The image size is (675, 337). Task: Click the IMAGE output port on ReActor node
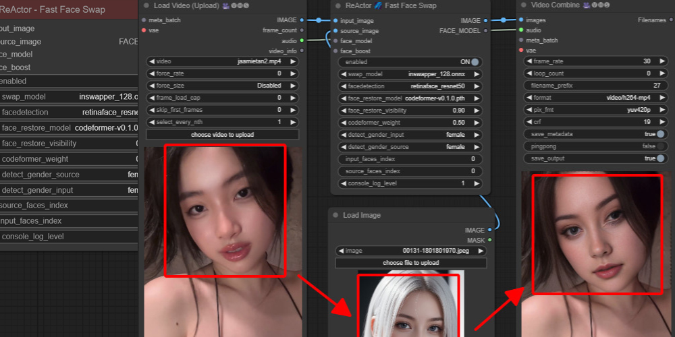[485, 21]
